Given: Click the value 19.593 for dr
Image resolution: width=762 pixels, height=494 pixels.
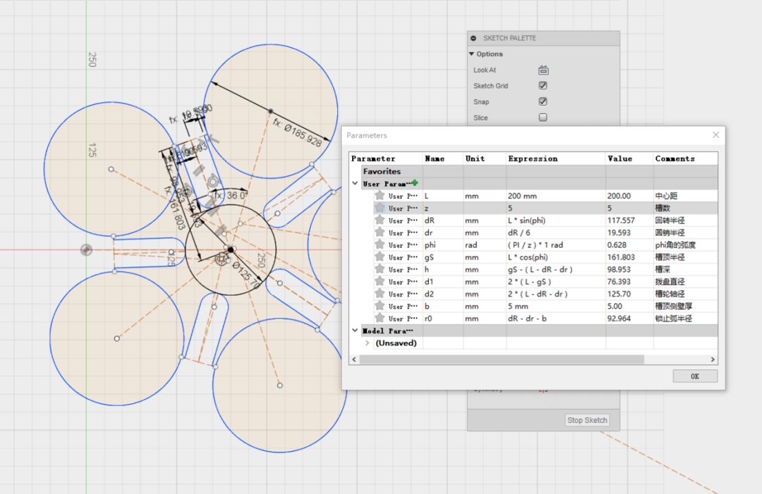Looking at the screenshot, I should pyautogui.click(x=619, y=233).
